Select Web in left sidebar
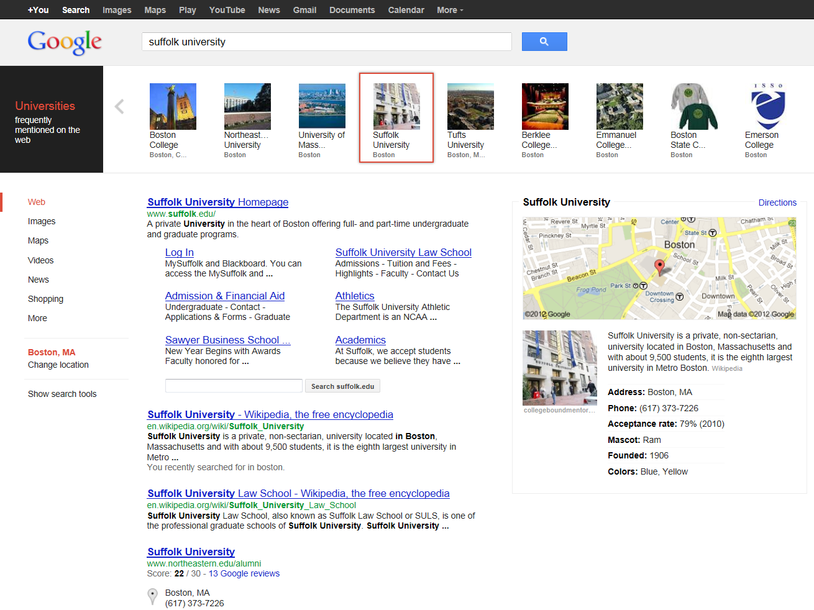The image size is (814, 610). [36, 202]
